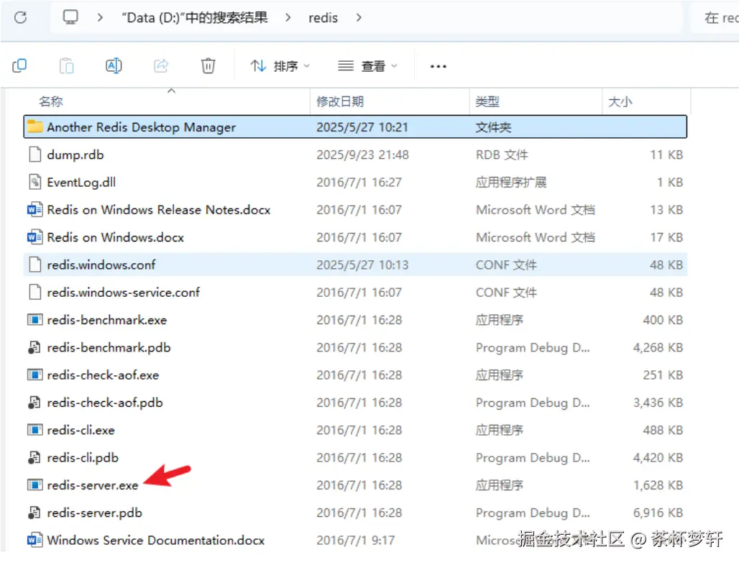Click date "2025/5/27 10:13" of redis.windows.conf
Screen dimensions: 739x565
point(362,265)
